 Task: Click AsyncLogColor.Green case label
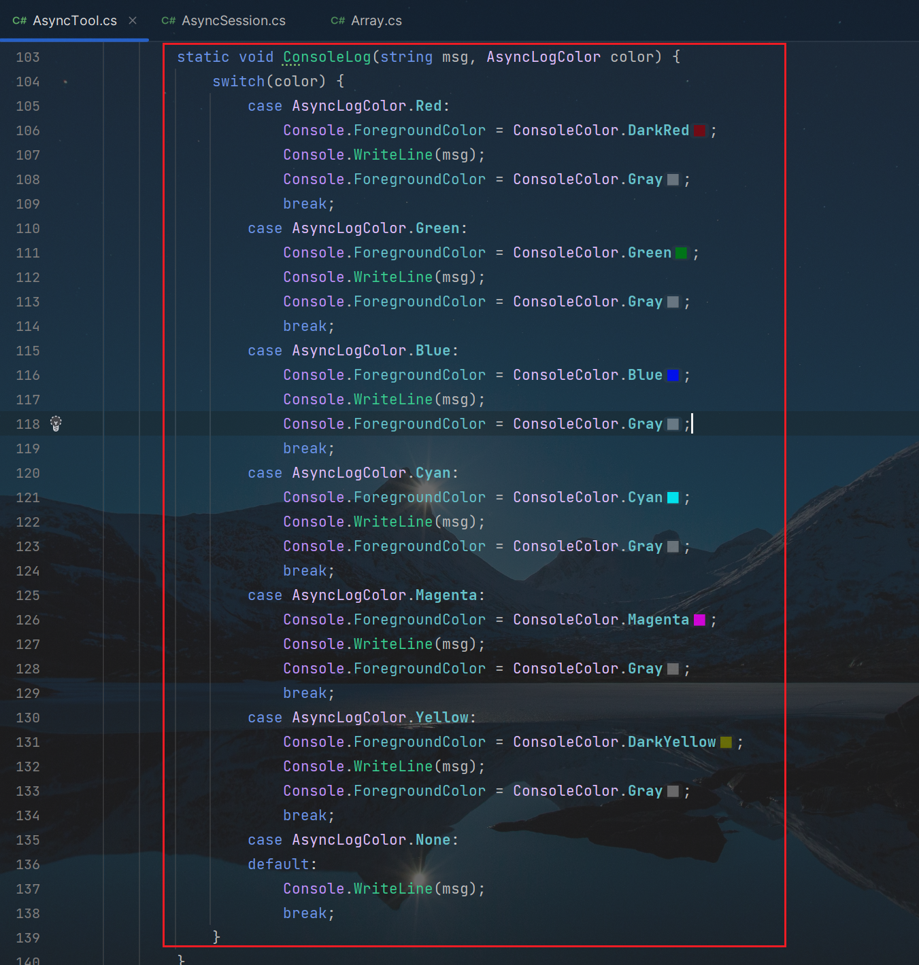click(x=376, y=228)
